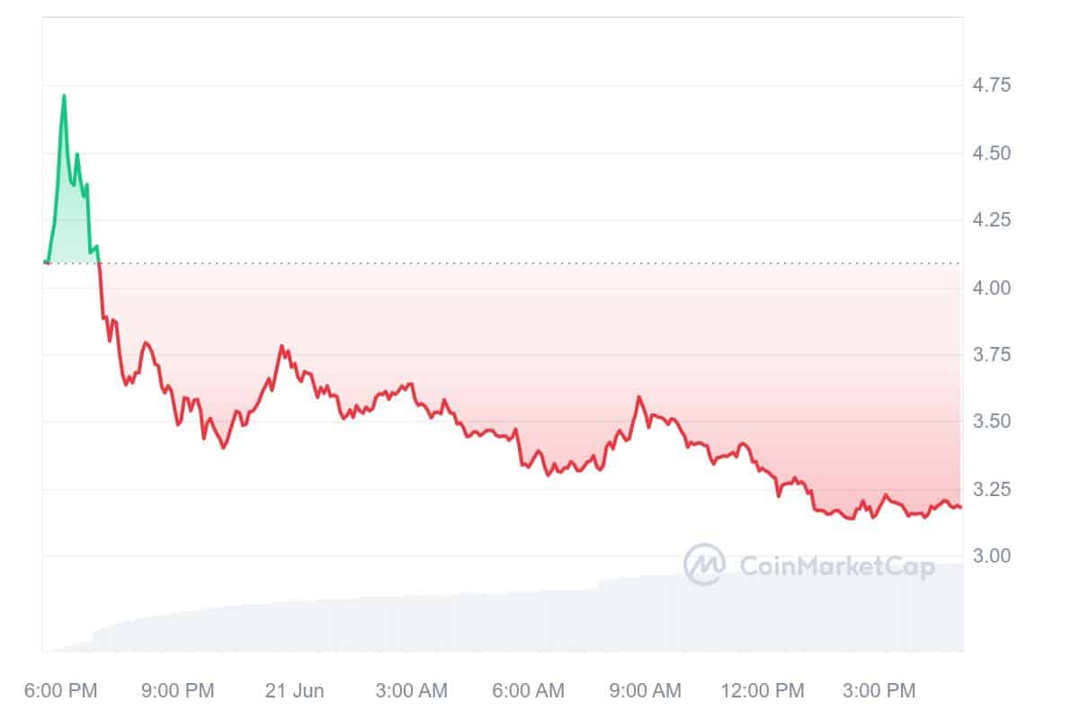Click the 4.75 price axis label

tap(990, 85)
